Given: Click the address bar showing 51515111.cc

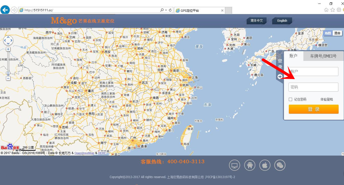Looking at the screenshot, I should tap(89, 10).
